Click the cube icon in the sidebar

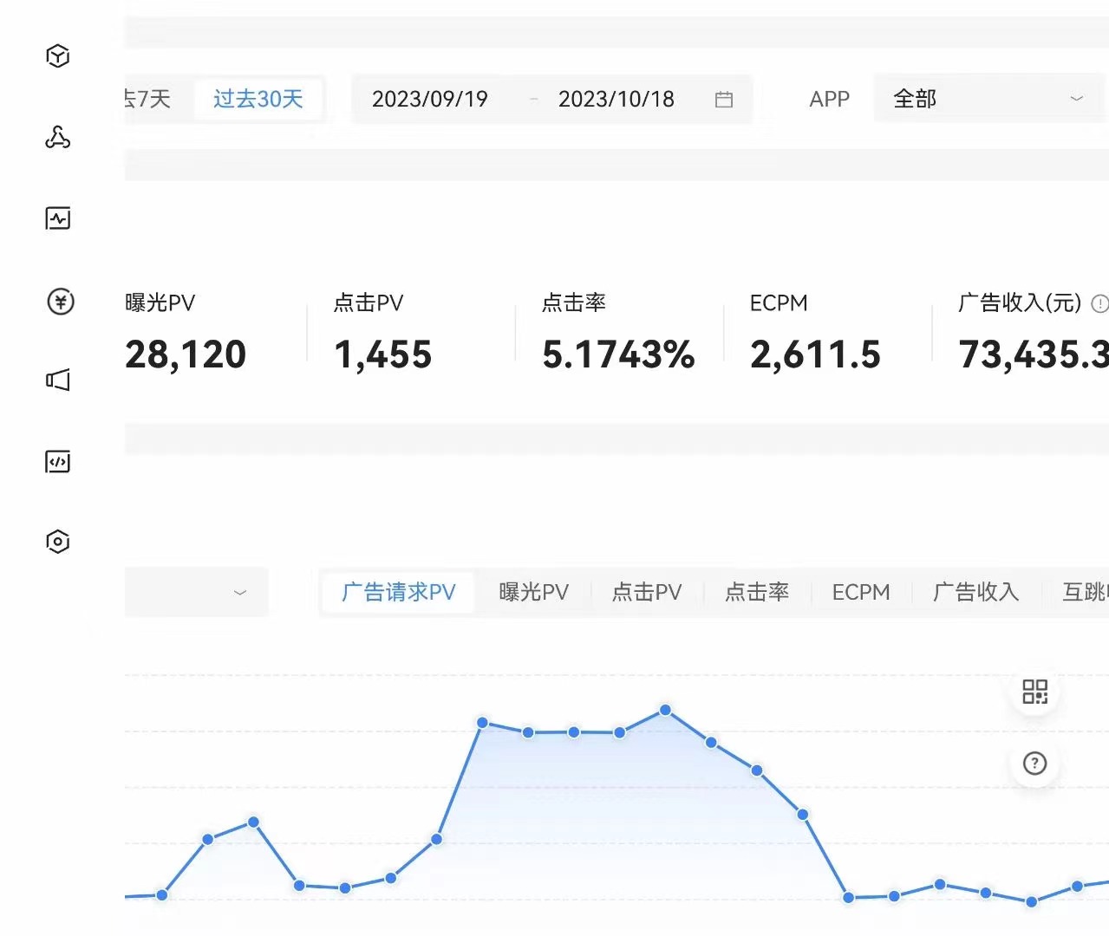pos(57,56)
